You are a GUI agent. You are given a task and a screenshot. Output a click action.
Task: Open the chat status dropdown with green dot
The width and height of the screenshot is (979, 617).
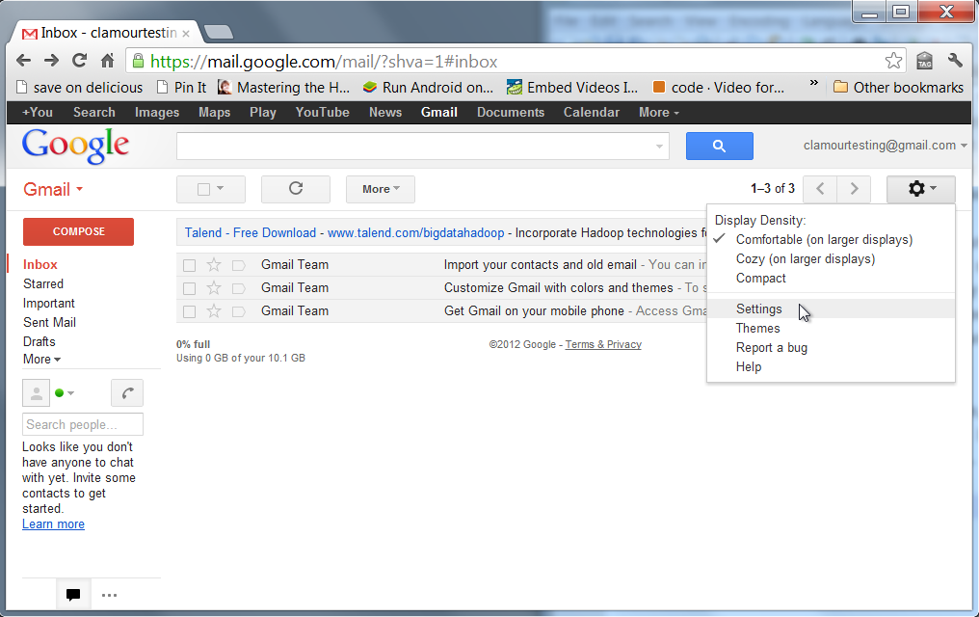click(65, 392)
